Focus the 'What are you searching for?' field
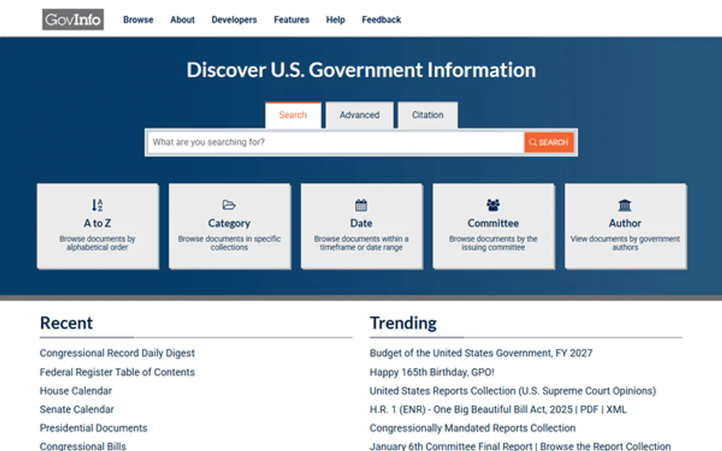The width and height of the screenshot is (722, 451). 335,142
